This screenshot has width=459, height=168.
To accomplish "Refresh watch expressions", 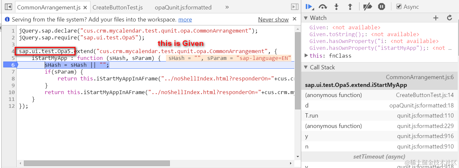I will coord(450,18).
